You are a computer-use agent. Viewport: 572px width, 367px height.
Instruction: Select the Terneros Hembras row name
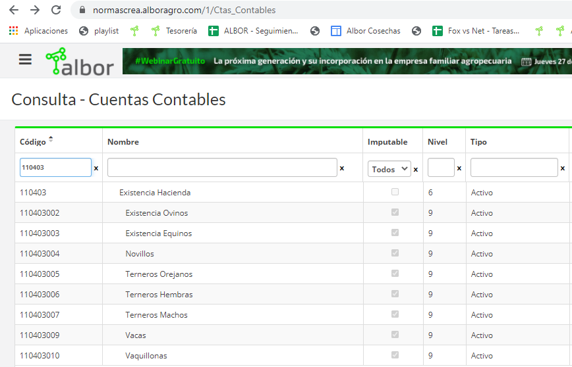coord(159,295)
